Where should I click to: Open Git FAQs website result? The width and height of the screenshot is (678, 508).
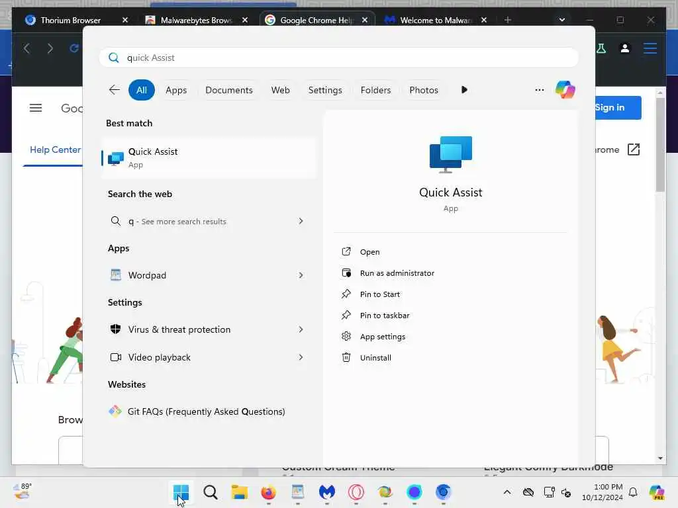(x=206, y=411)
